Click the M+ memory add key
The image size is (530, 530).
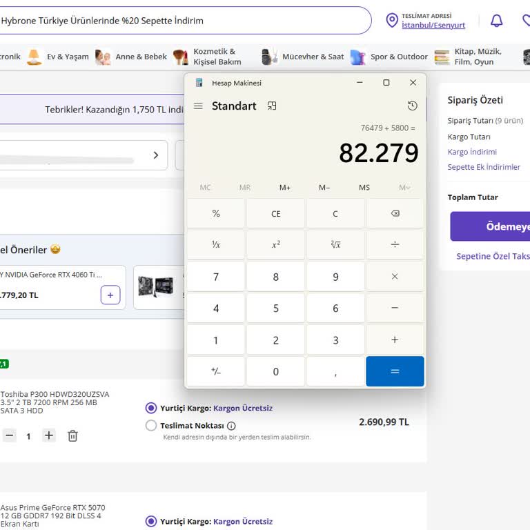click(x=284, y=187)
